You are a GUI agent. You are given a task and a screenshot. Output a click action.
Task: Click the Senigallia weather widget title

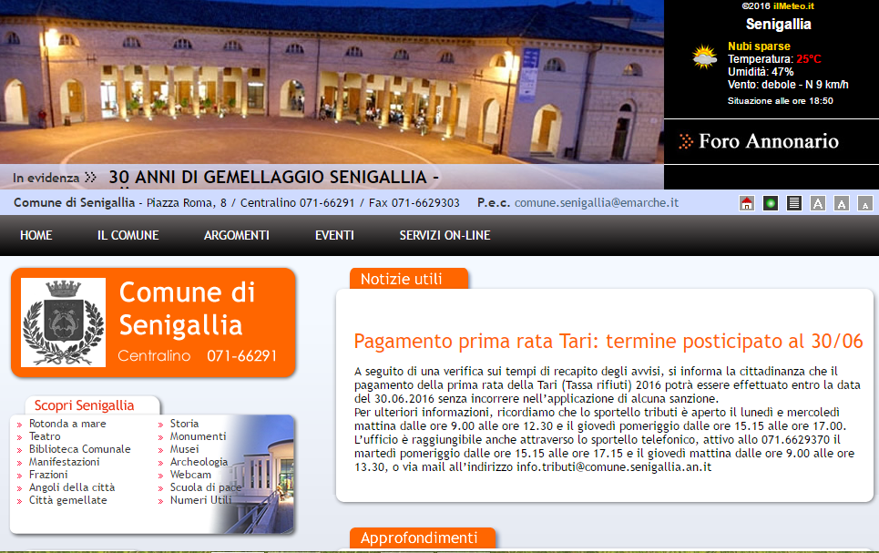click(779, 24)
